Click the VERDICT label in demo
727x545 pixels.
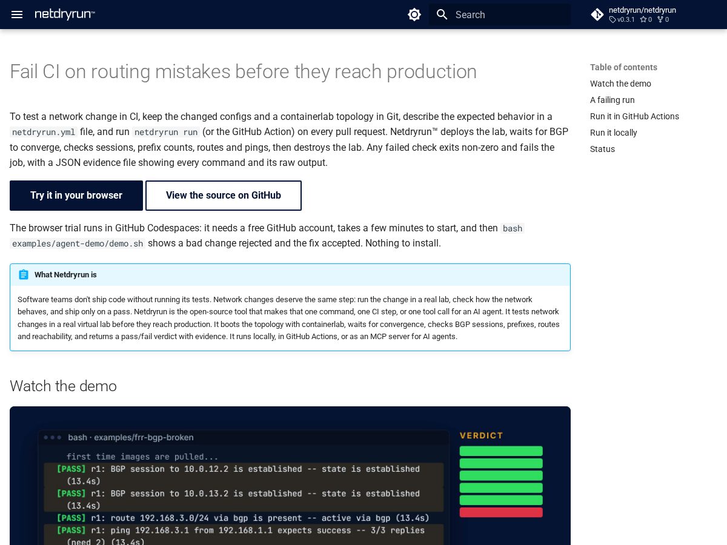pos(482,435)
